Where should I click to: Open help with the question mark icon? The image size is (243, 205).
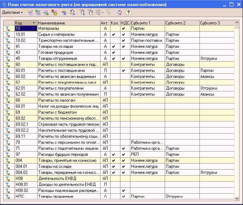click(x=128, y=12)
